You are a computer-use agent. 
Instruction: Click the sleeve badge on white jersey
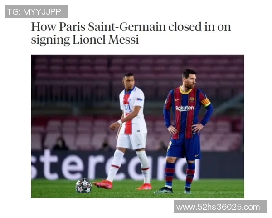(x=139, y=99)
